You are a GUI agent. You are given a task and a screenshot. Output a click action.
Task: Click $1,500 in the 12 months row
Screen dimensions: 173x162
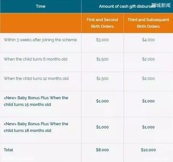point(102,79)
